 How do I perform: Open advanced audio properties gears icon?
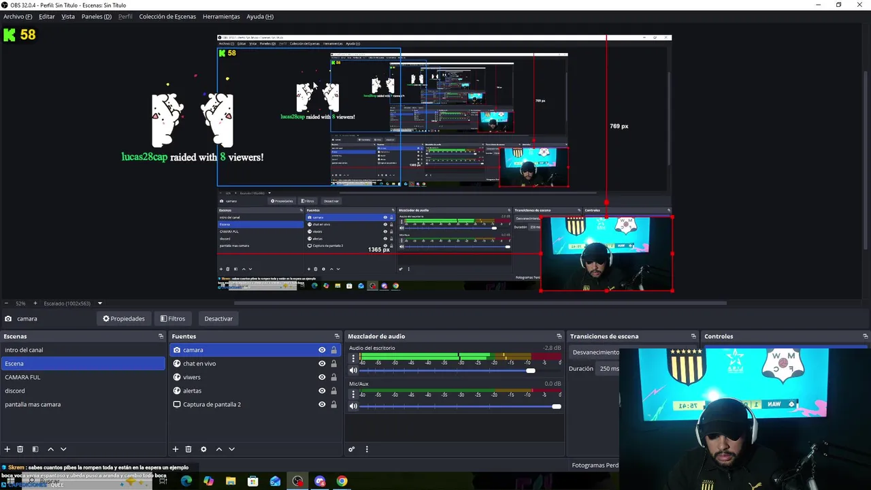pyautogui.click(x=352, y=449)
